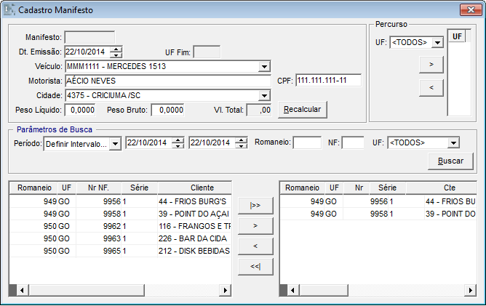Click the Buscar button
The image size is (486, 306).
[450, 161]
